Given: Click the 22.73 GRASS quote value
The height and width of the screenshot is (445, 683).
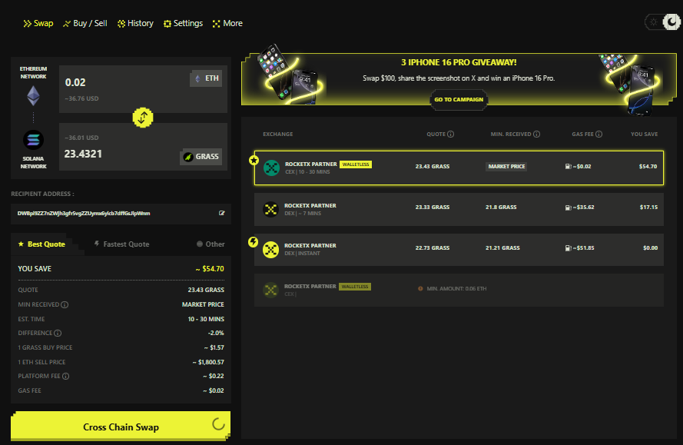Looking at the screenshot, I should pos(432,247).
